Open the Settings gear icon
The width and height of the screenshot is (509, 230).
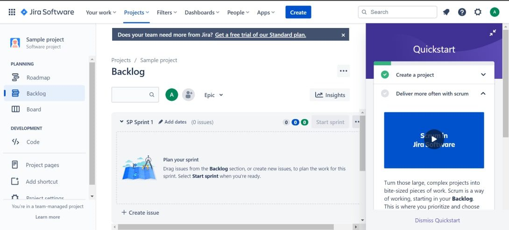(478, 12)
